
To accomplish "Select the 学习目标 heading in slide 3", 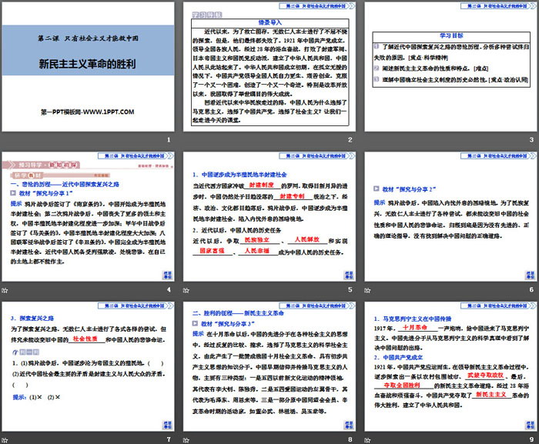I will point(450,34).
